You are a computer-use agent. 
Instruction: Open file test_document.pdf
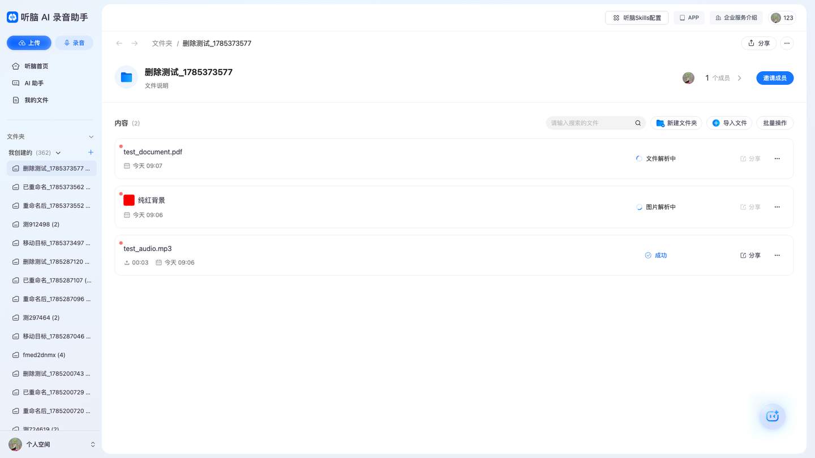(153, 152)
